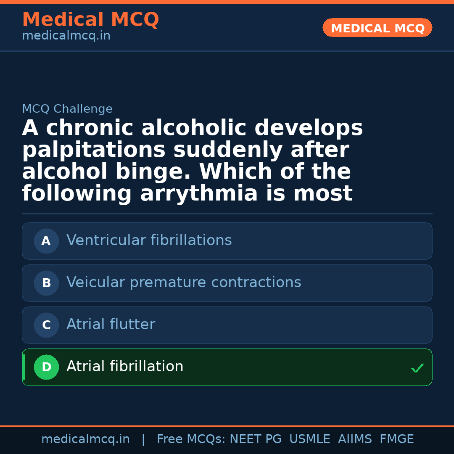Select option B letter circle
This screenshot has width=454, height=454.
[46, 283]
